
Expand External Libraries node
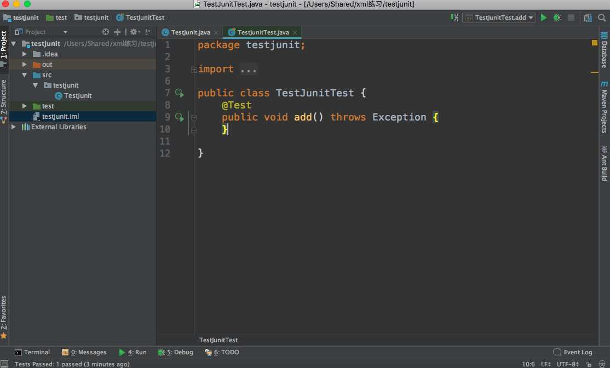pos(14,127)
